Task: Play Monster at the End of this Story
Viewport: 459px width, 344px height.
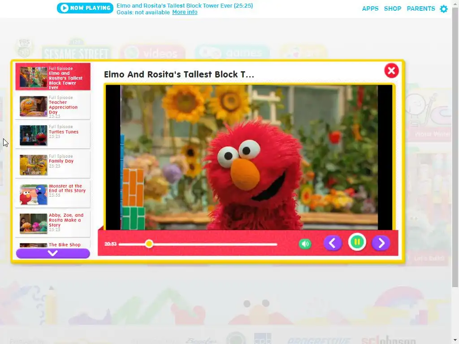Action: tap(53, 194)
